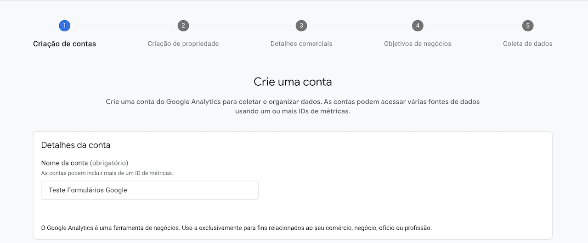The image size is (588, 243).
Task: Open the Coleta de dados step label
Action: [x=528, y=44]
